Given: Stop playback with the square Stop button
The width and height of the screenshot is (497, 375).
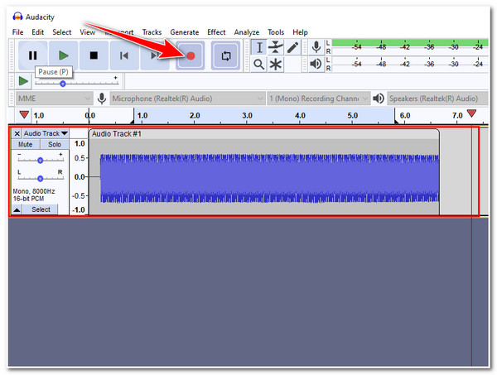Looking at the screenshot, I should click(x=94, y=55).
